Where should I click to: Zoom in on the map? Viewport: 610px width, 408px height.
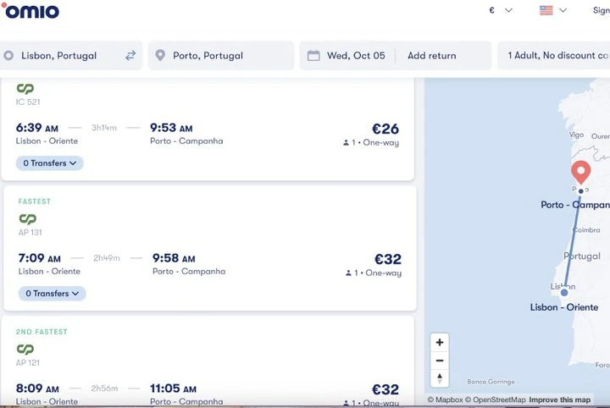[x=439, y=343]
